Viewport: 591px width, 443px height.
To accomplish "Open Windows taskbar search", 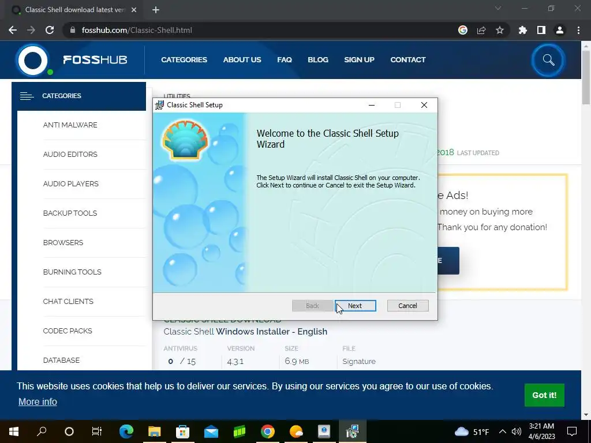I will (x=42, y=431).
